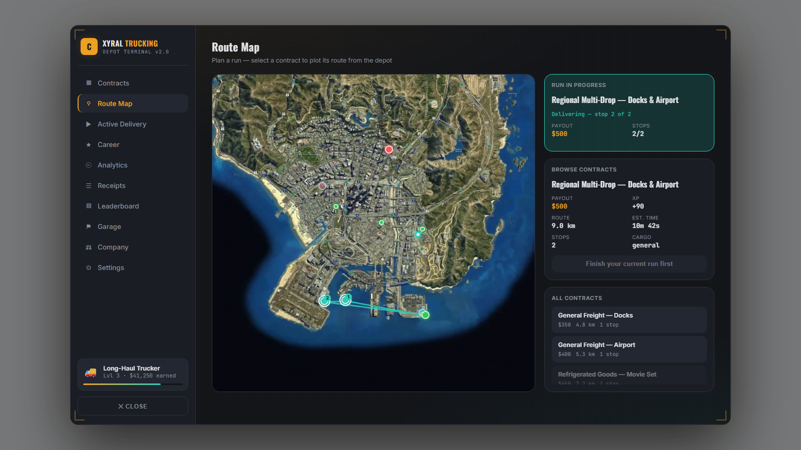Image resolution: width=801 pixels, height=450 pixels.
Task: Click the 'Plan a run' subtitle text
Action: pyautogui.click(x=302, y=60)
